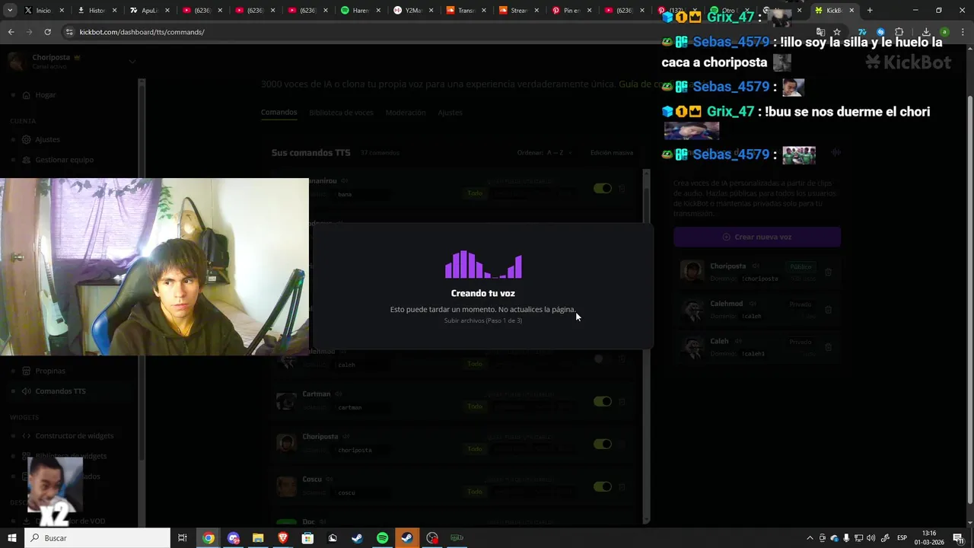Open the Windows notification center
The image size is (974, 548).
click(958, 538)
